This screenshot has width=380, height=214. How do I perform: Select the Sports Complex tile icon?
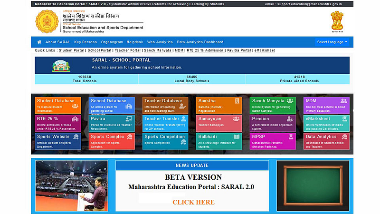[x=130, y=137]
